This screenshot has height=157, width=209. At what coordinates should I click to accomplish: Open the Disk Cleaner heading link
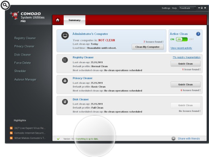pos(81,99)
